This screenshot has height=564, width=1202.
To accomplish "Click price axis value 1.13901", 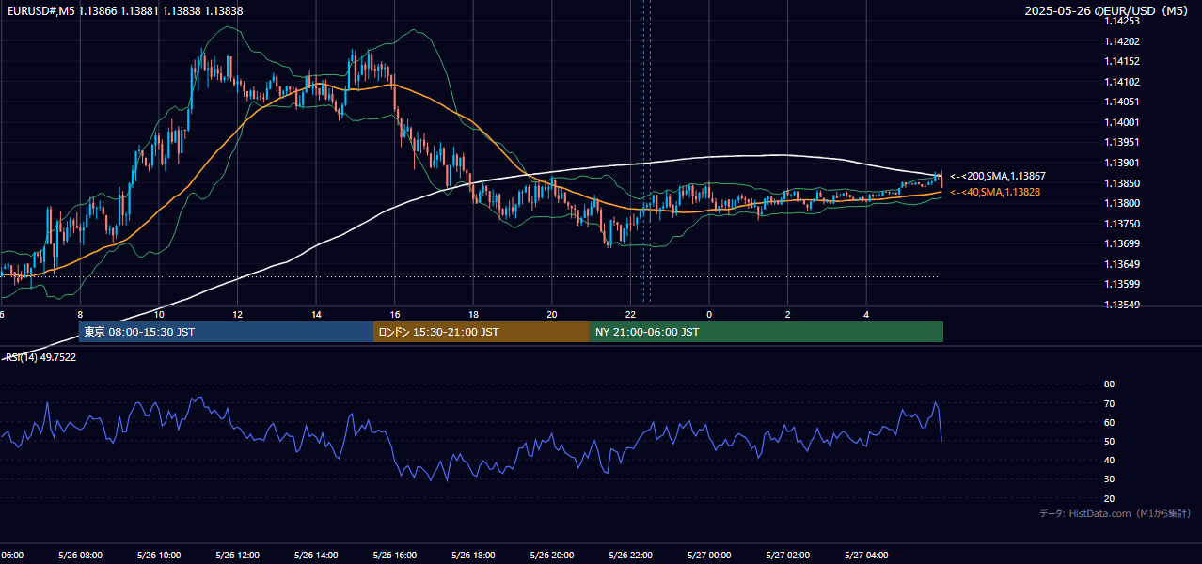I will pos(1121,163).
